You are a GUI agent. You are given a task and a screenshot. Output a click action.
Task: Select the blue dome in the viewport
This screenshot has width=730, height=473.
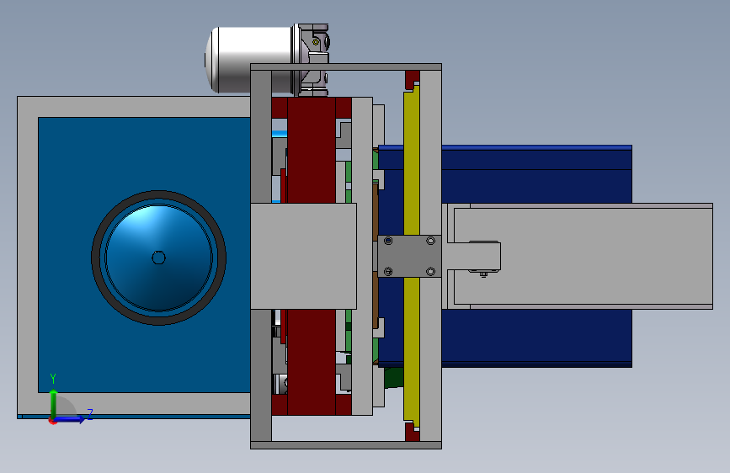pos(159,258)
